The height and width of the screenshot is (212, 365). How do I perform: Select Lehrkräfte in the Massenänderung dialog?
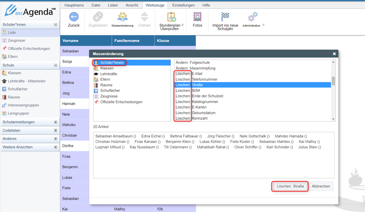pos(132,74)
